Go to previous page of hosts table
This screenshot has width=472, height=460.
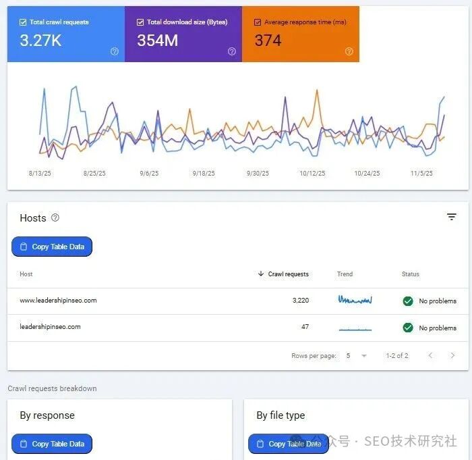[430, 355]
